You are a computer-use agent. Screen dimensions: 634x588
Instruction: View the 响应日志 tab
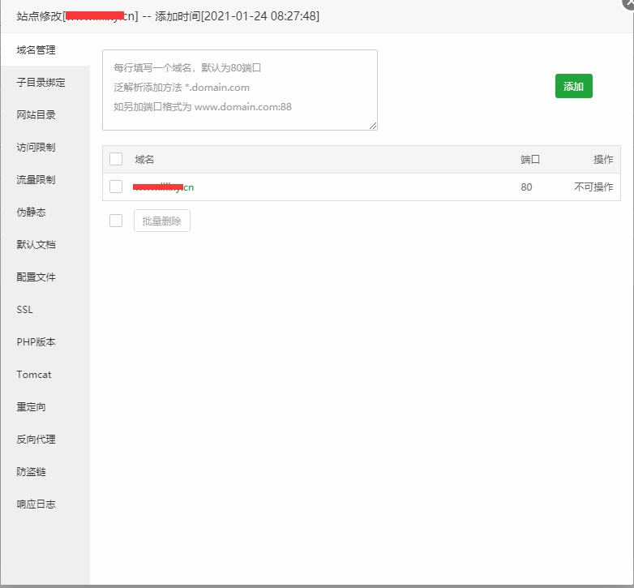pos(45,504)
